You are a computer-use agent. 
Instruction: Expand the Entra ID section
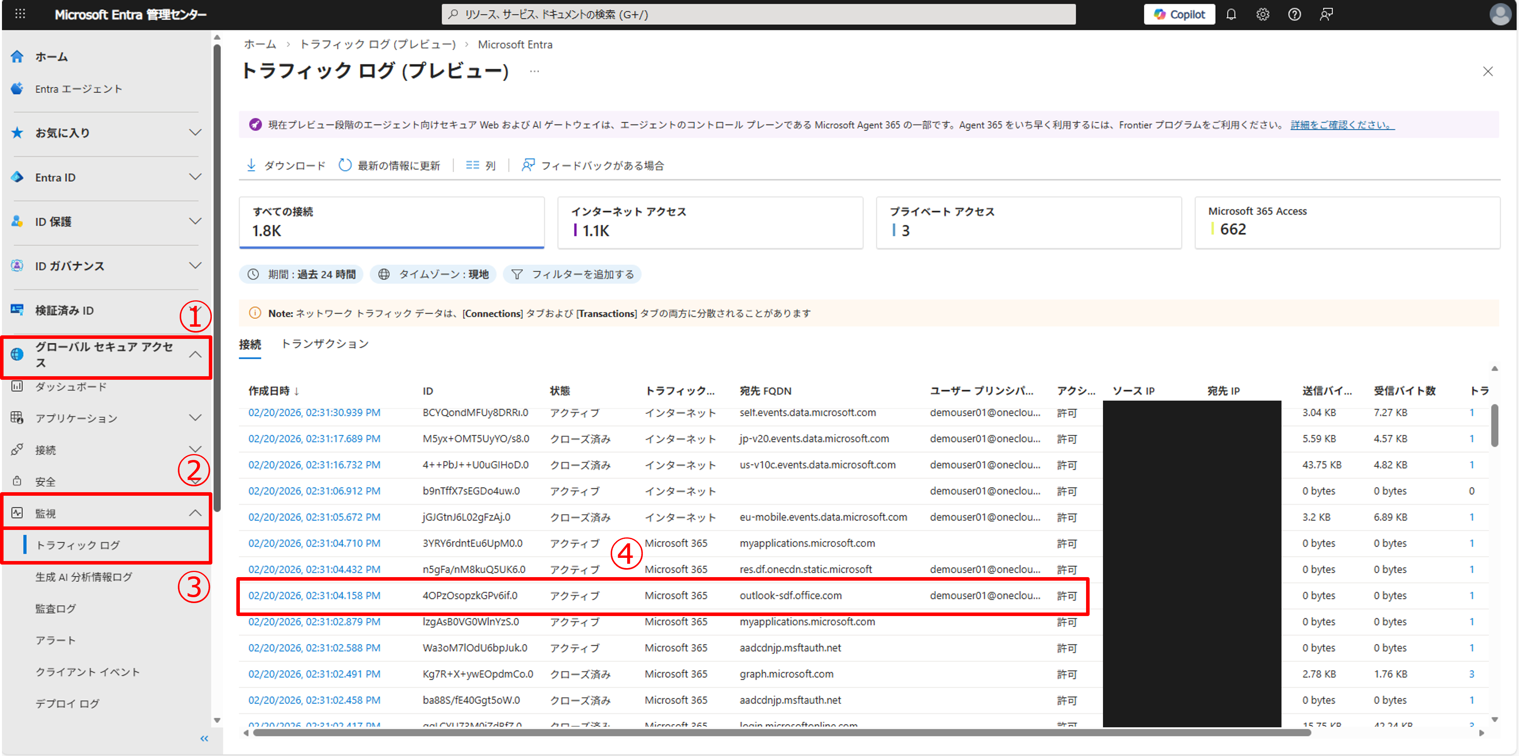click(x=195, y=177)
